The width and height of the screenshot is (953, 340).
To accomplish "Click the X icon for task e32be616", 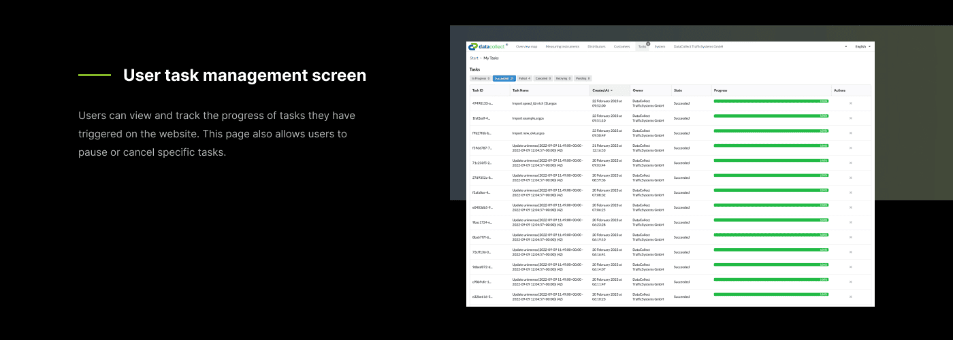I will point(850,297).
